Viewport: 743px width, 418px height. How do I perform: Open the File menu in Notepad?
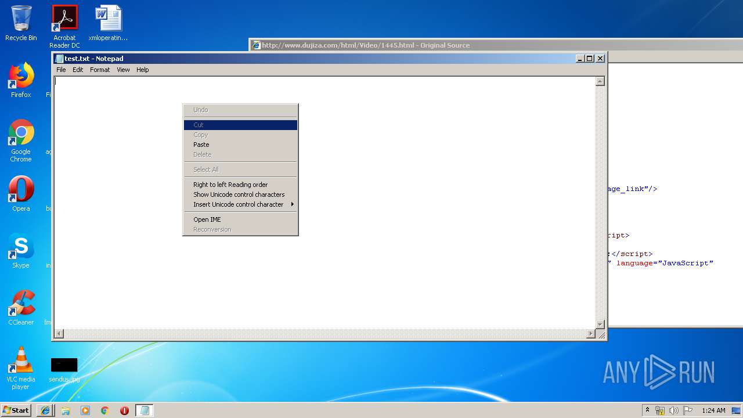61,70
